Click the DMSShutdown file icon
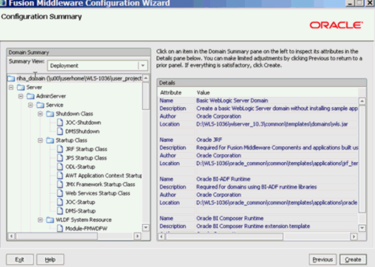This screenshot has height=267, width=375. [60, 132]
